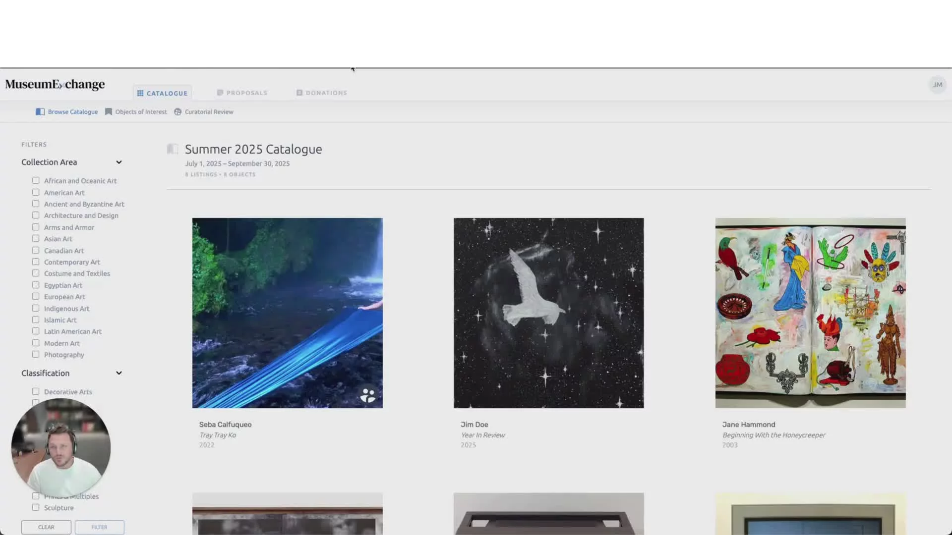Open the Catalogue tab
This screenshot has height=535, width=952.
click(x=162, y=93)
